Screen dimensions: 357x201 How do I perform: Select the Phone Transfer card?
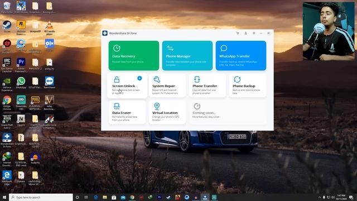click(x=208, y=85)
